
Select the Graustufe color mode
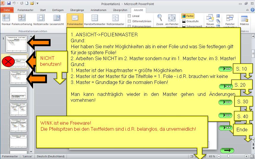click(x=190, y=21)
